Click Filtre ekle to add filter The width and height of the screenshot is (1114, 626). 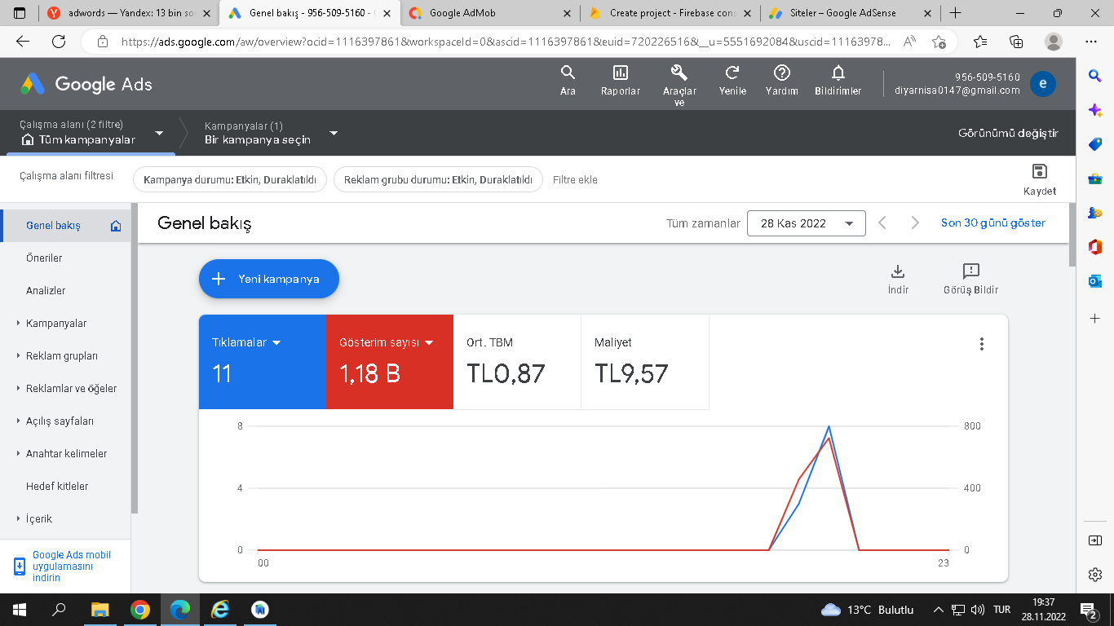pos(575,180)
